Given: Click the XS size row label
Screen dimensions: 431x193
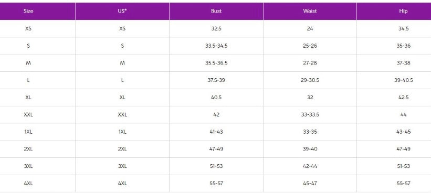Looking at the screenshot, I should pyautogui.click(x=28, y=28).
